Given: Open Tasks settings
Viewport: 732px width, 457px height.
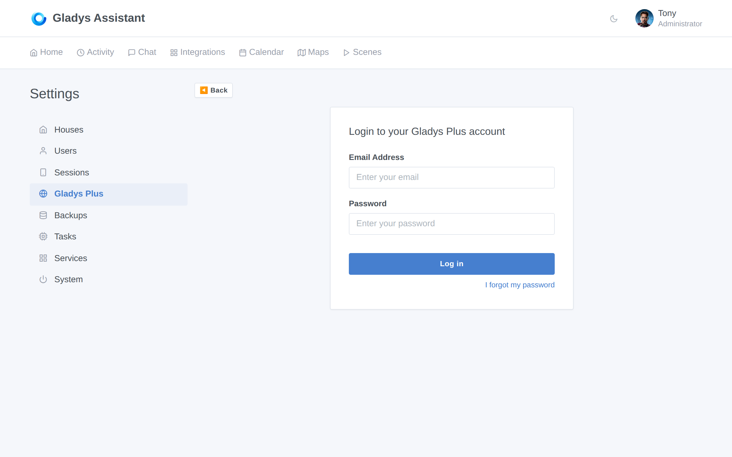Looking at the screenshot, I should coord(109,236).
